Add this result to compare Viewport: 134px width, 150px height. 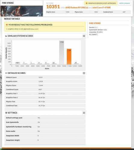pyautogui.click(x=124, y=3)
